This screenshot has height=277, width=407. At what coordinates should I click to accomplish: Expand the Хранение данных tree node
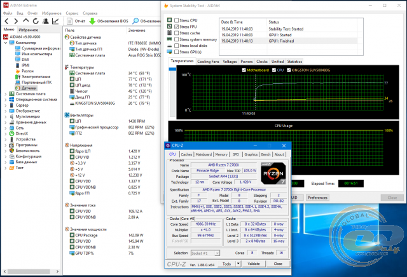point(6,123)
